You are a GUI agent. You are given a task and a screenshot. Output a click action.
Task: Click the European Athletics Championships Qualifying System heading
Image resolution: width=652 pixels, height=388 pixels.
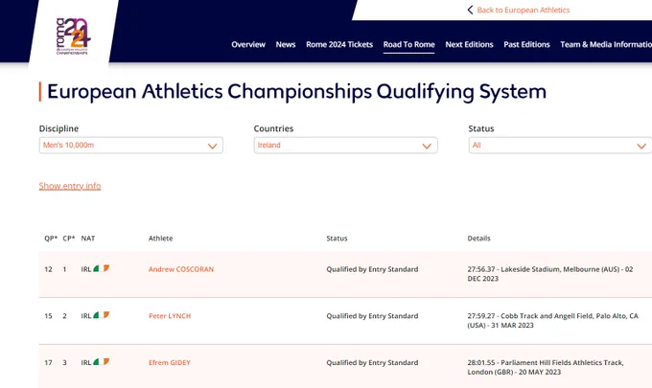pyautogui.click(x=297, y=91)
